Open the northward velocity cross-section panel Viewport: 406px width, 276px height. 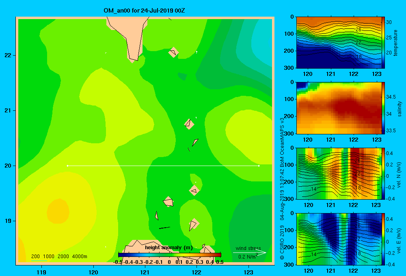pyautogui.click(x=339, y=173)
